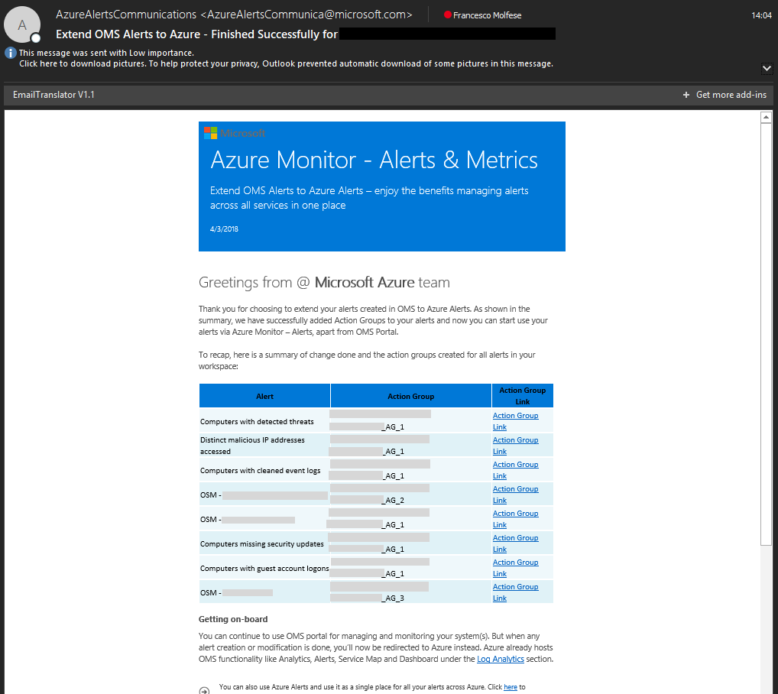The image size is (778, 694).
Task: Click recipient Francesco Molfese
Action: tap(487, 15)
